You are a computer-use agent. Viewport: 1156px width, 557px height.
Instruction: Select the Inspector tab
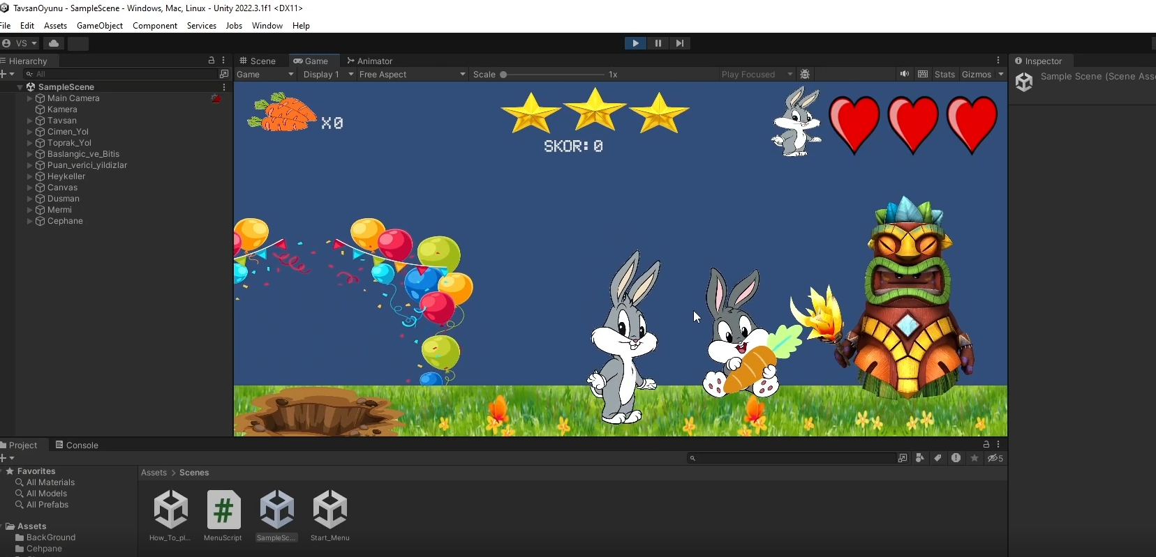click(1038, 61)
